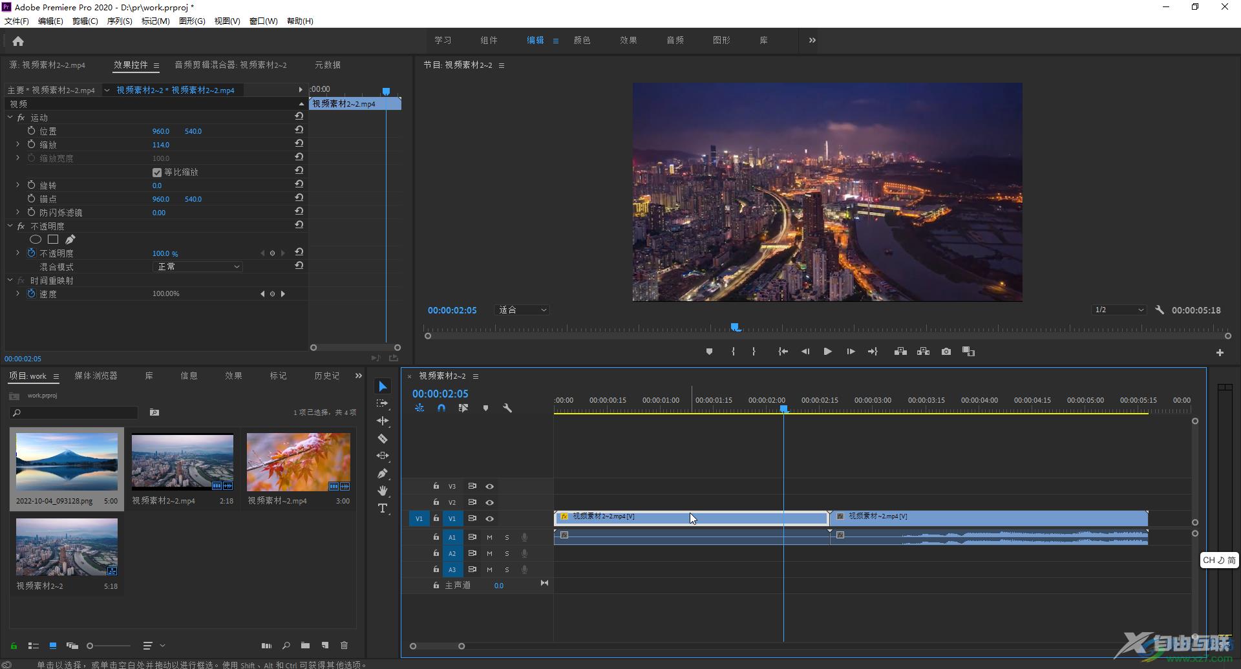Adjust project thumbnail size slider
This screenshot has width=1241, height=669.
tap(109, 646)
